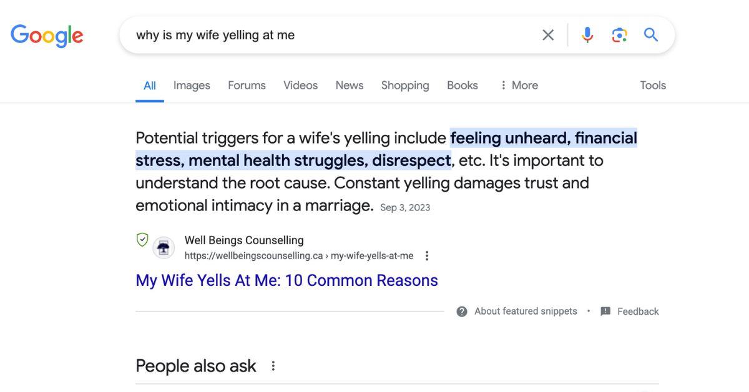Image resolution: width=749 pixels, height=392 pixels.
Task: Open the Tools filter button
Action: pos(653,86)
